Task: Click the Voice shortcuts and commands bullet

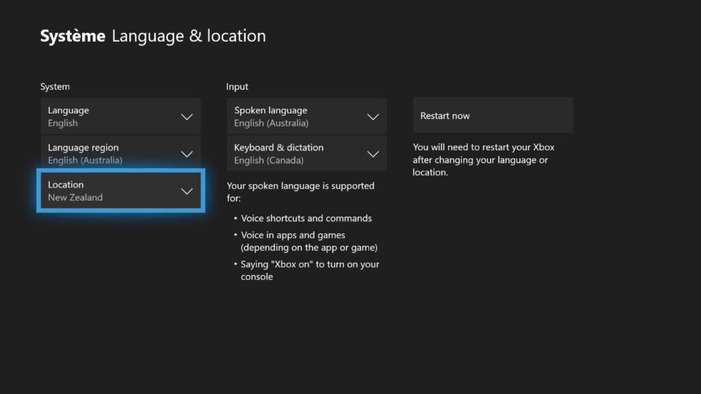Action: tap(306, 218)
